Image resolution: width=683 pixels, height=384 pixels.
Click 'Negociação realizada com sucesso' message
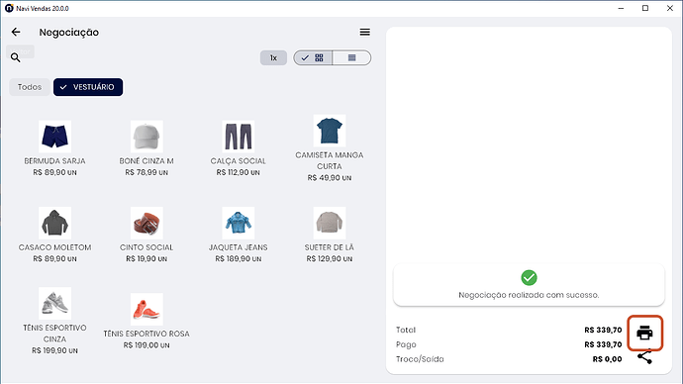tap(529, 295)
